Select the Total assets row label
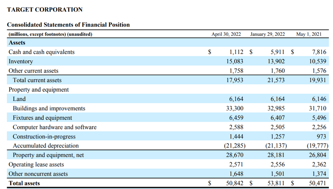This screenshot has width=333, height=189. pos(24,183)
